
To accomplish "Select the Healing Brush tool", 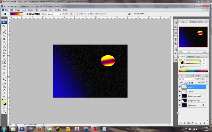I will point(4,46).
